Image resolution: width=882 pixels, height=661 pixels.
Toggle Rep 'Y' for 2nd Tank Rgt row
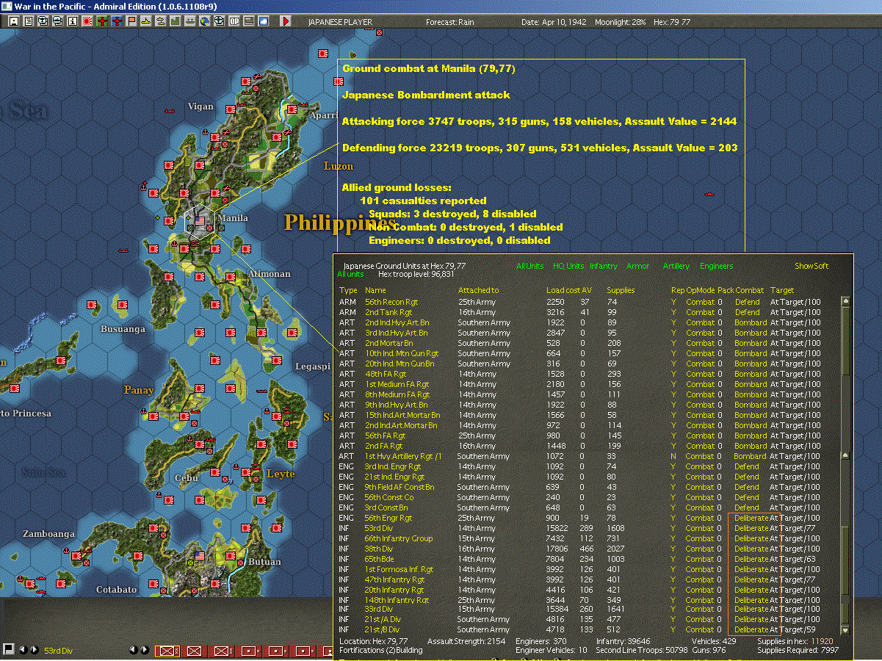tap(674, 312)
